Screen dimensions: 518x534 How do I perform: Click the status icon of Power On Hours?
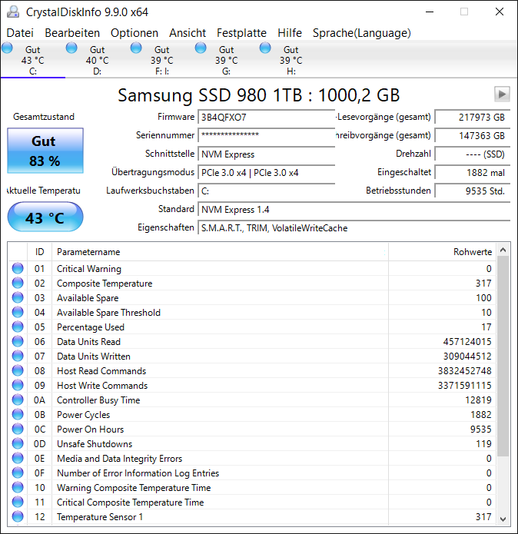coord(18,429)
